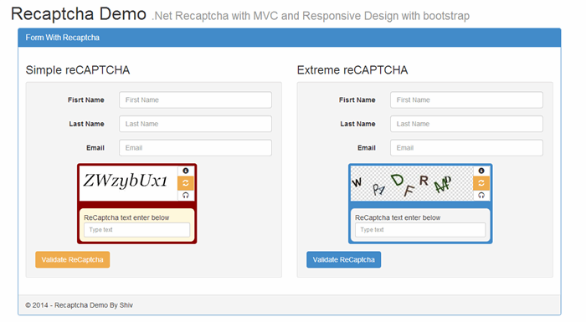This screenshot has height=322, width=586.
Task: Focus Email field in Extreme form
Action: coord(467,148)
